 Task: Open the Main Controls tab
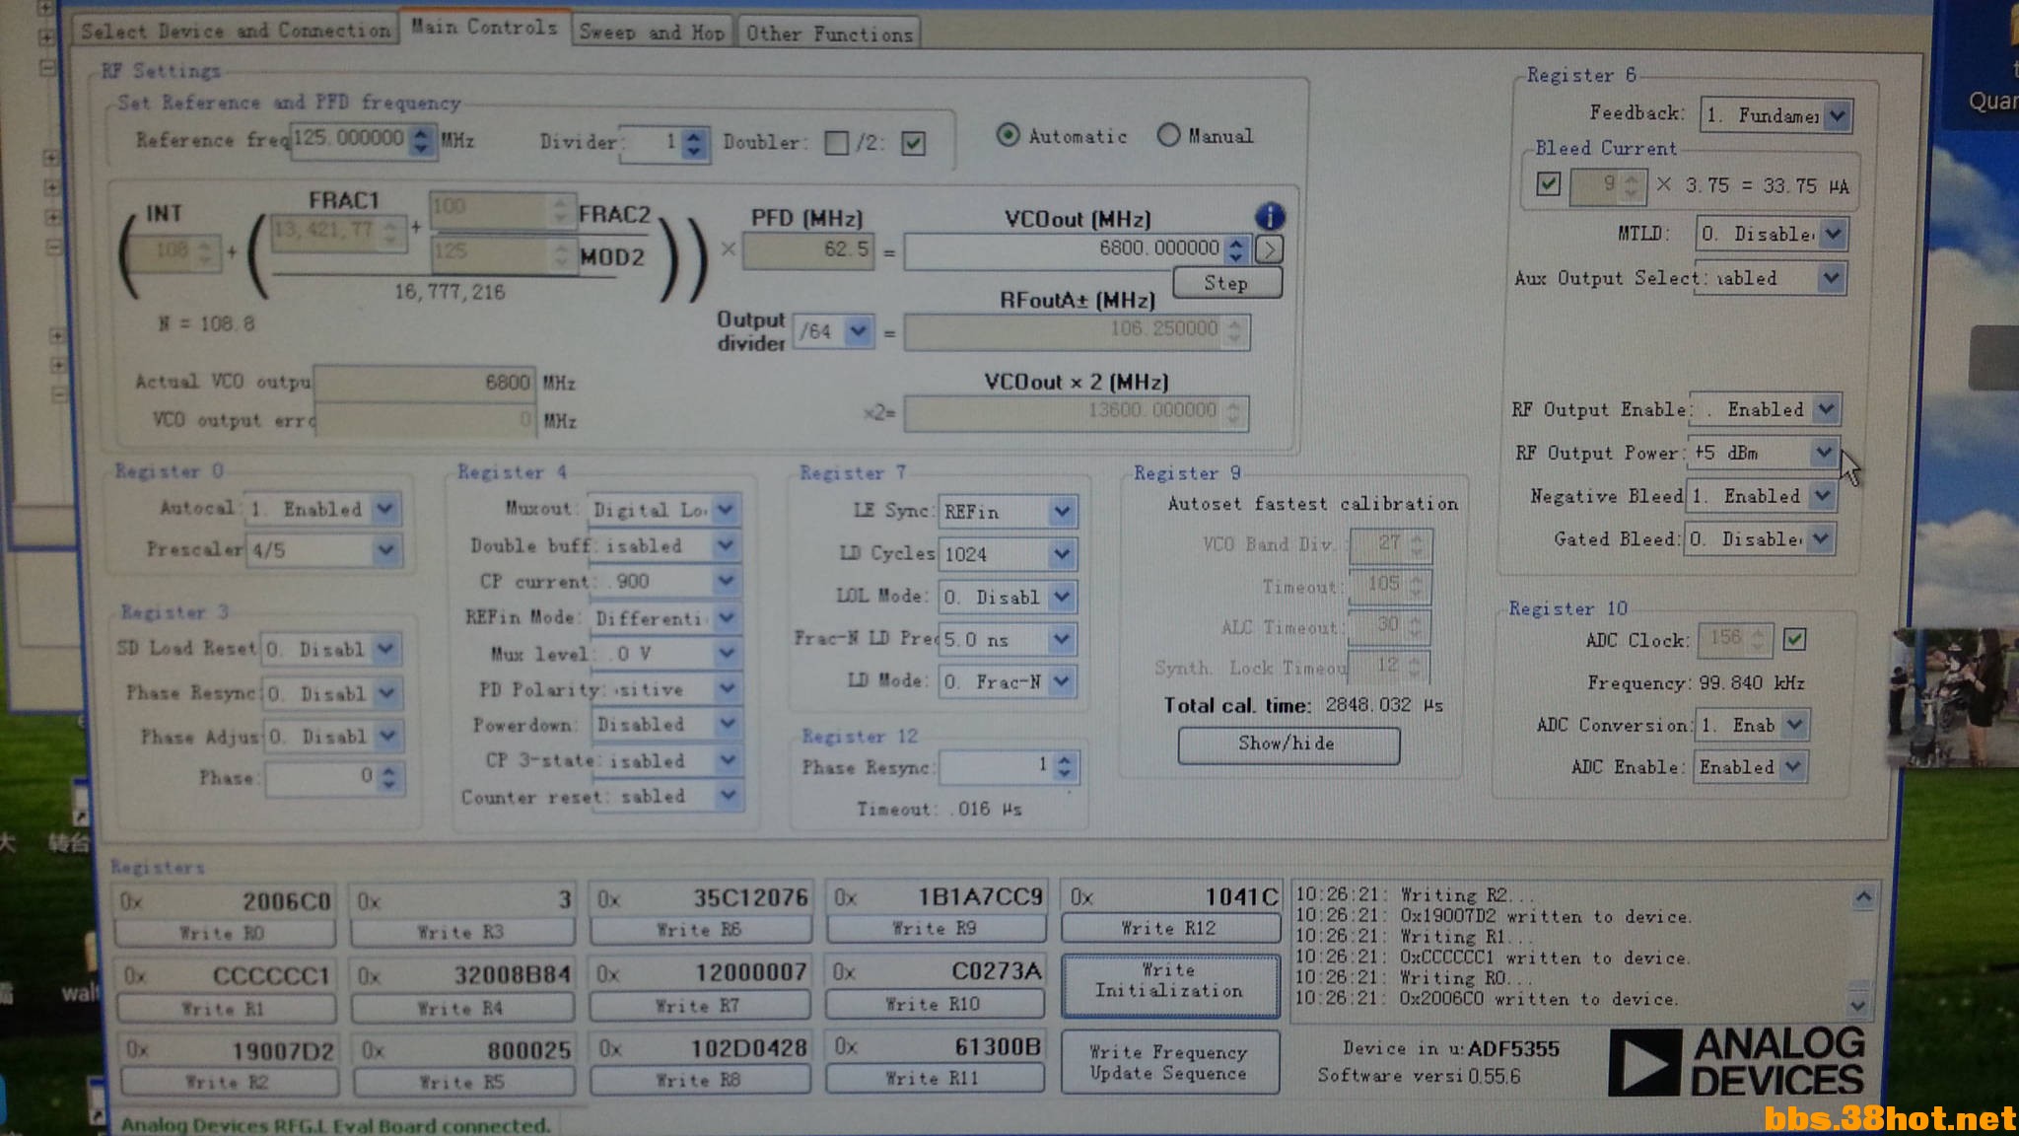click(484, 28)
